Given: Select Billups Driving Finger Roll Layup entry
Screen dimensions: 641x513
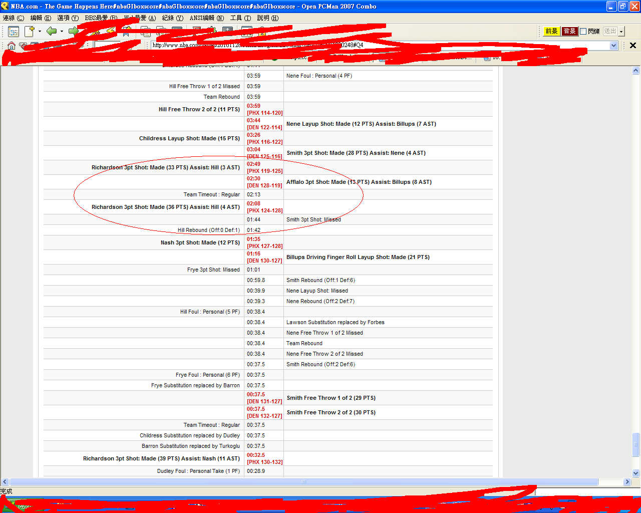Looking at the screenshot, I should click(358, 257).
